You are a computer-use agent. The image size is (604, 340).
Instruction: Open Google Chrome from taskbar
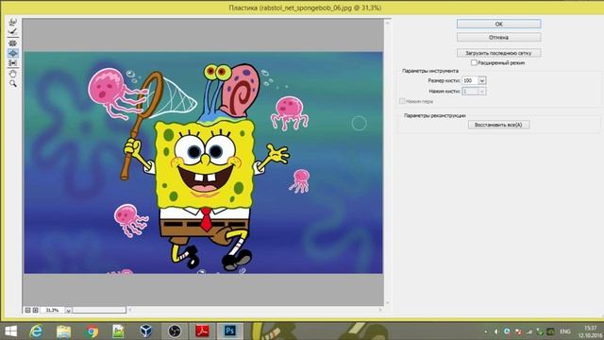[92, 331]
